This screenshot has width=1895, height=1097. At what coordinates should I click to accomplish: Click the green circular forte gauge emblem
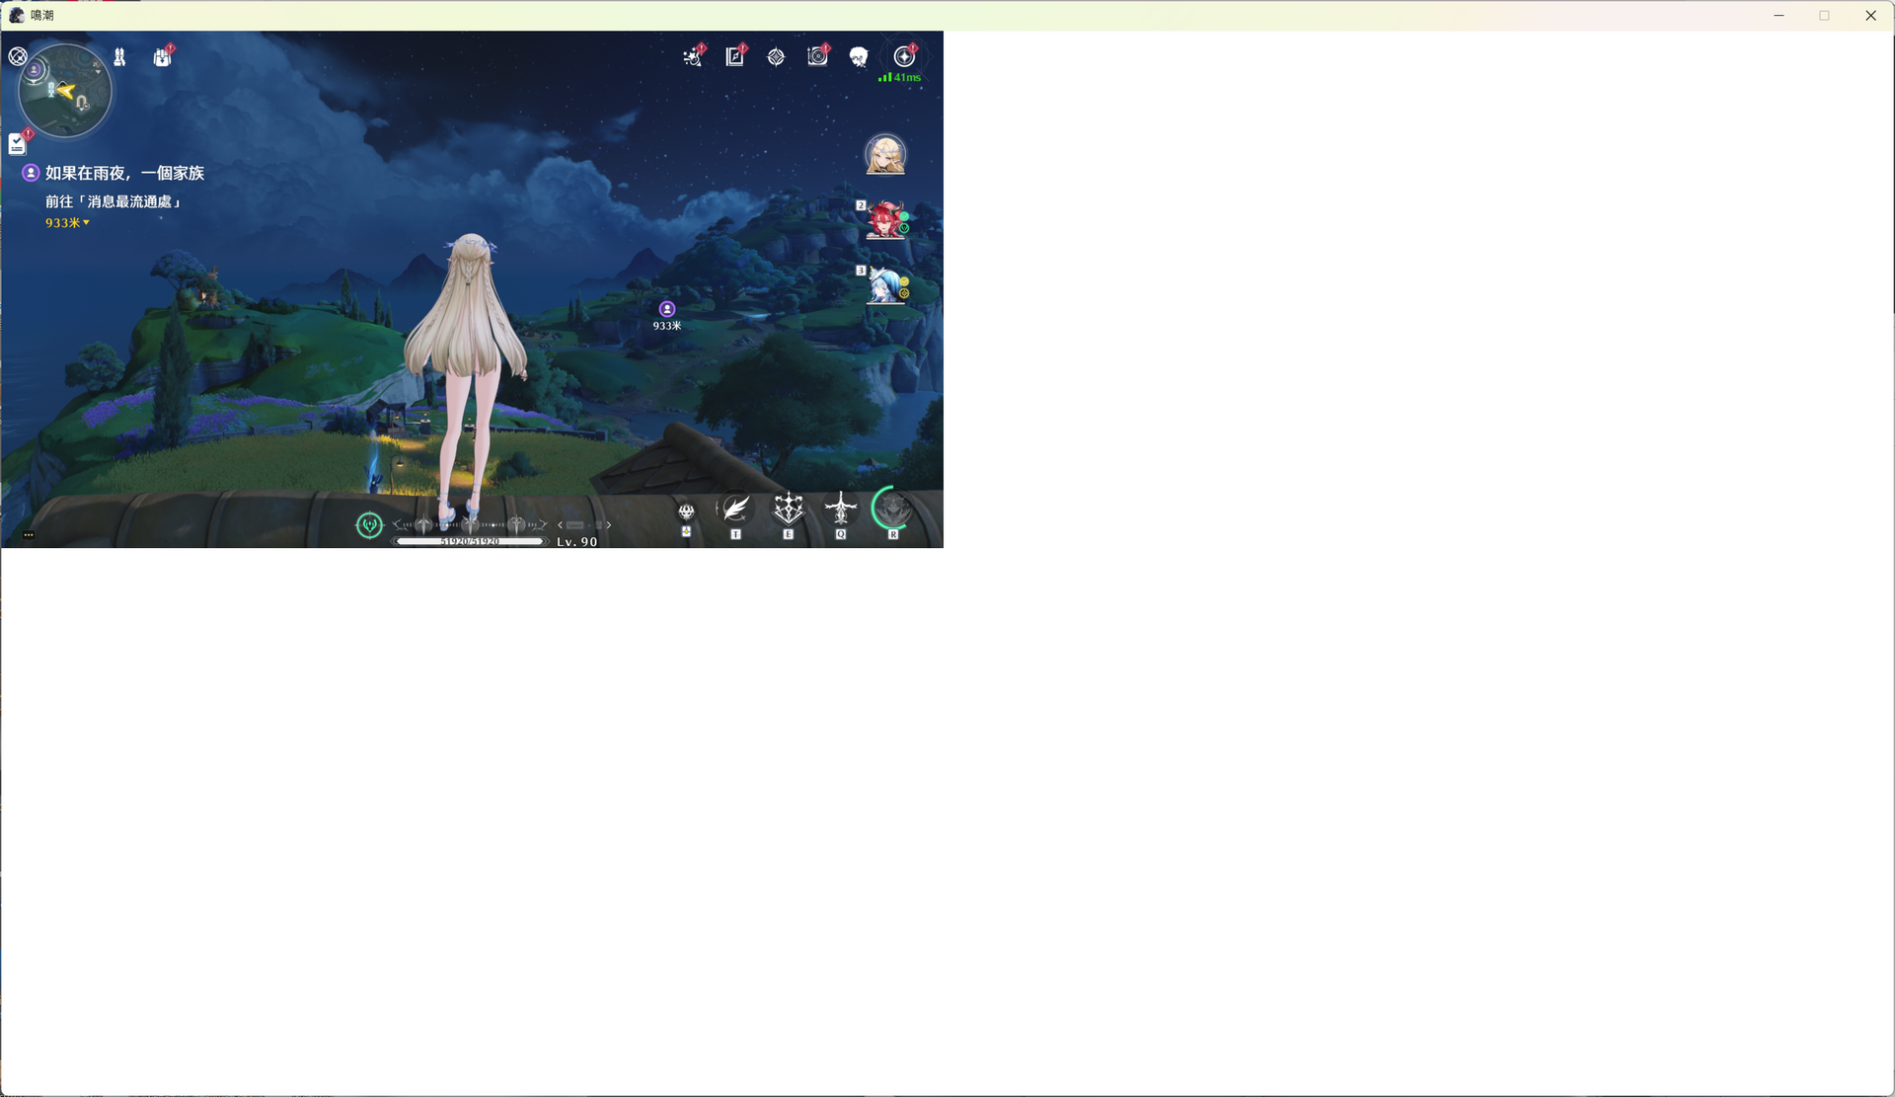369,525
